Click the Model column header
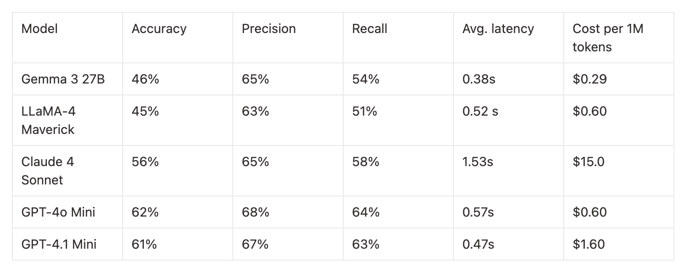This screenshot has width=685, height=273. pos(68,38)
